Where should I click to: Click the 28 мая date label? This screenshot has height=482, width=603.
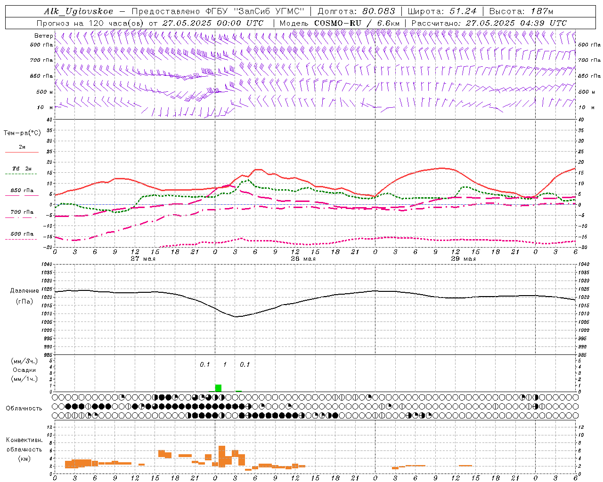303,259
